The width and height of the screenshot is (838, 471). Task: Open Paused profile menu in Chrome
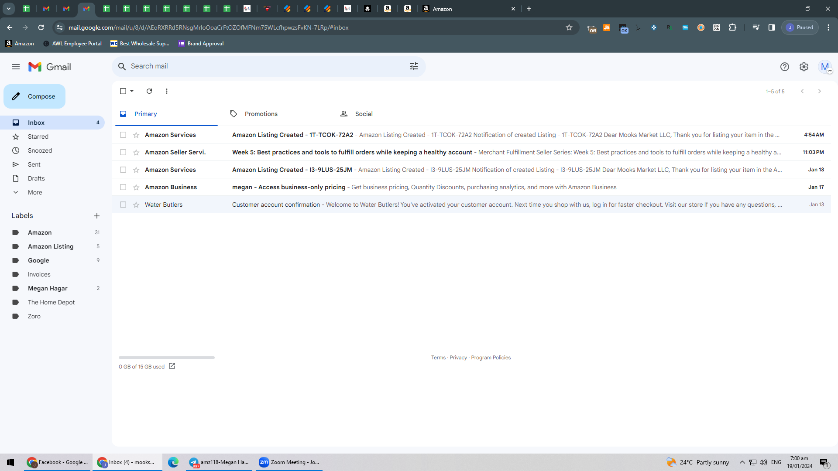(x=800, y=27)
